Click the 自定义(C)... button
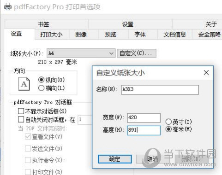 coord(137,53)
